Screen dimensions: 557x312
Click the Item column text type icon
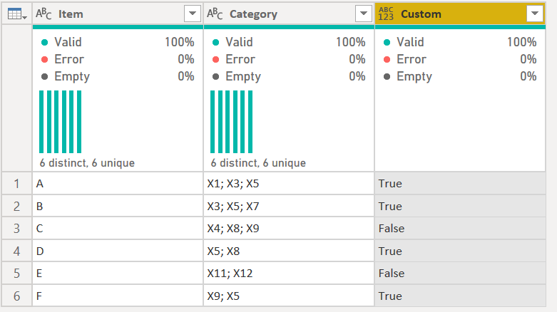[x=44, y=14]
